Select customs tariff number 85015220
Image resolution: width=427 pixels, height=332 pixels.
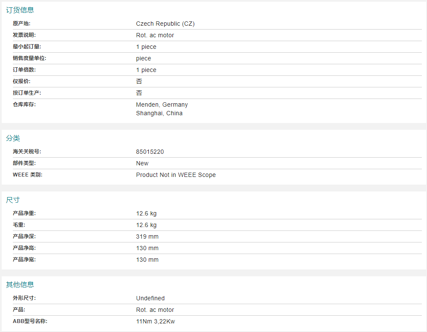point(150,152)
